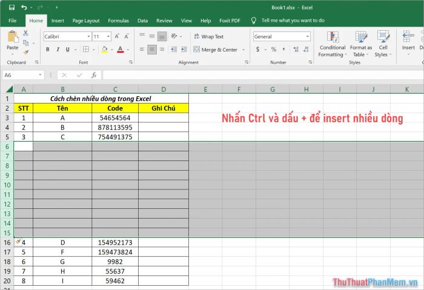Click Tell me what you want to do
The width and height of the screenshot is (424, 290).
[293, 21]
